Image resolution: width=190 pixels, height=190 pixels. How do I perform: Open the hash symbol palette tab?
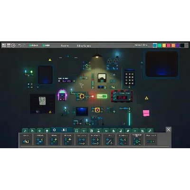pos(128,131)
